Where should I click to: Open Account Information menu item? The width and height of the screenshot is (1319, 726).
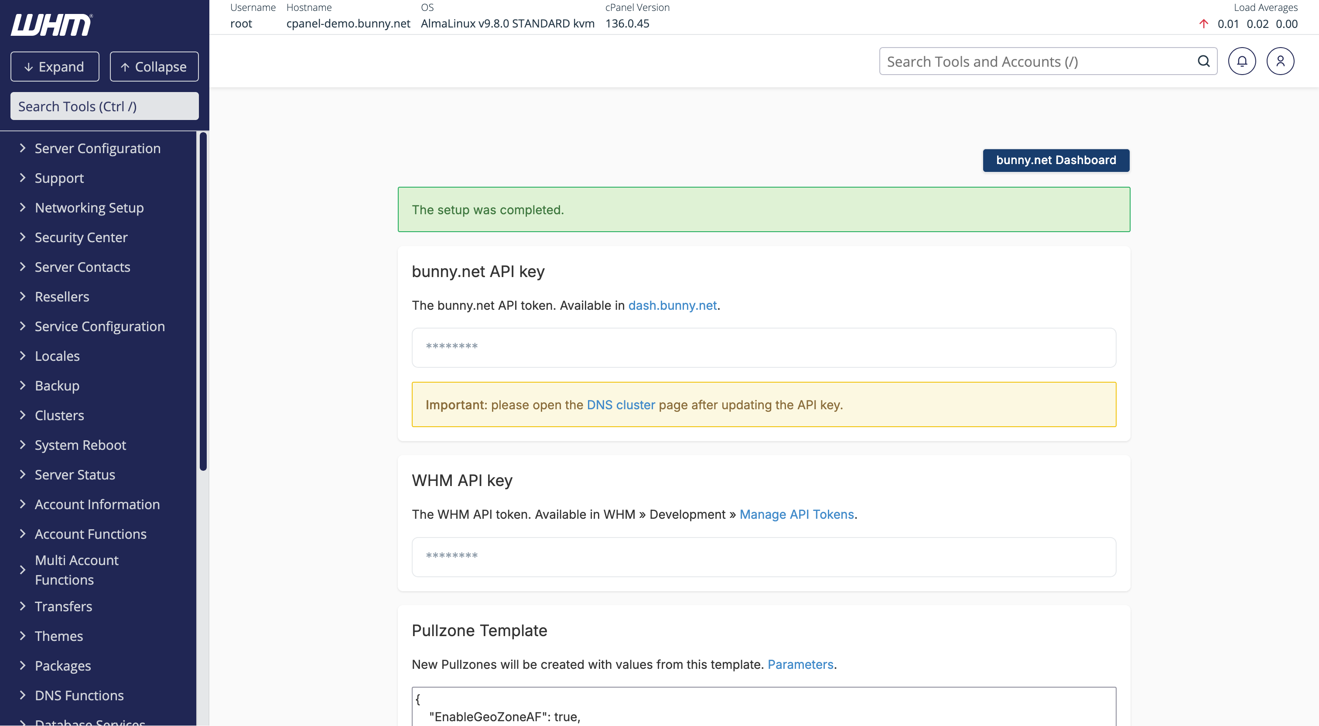click(x=97, y=505)
